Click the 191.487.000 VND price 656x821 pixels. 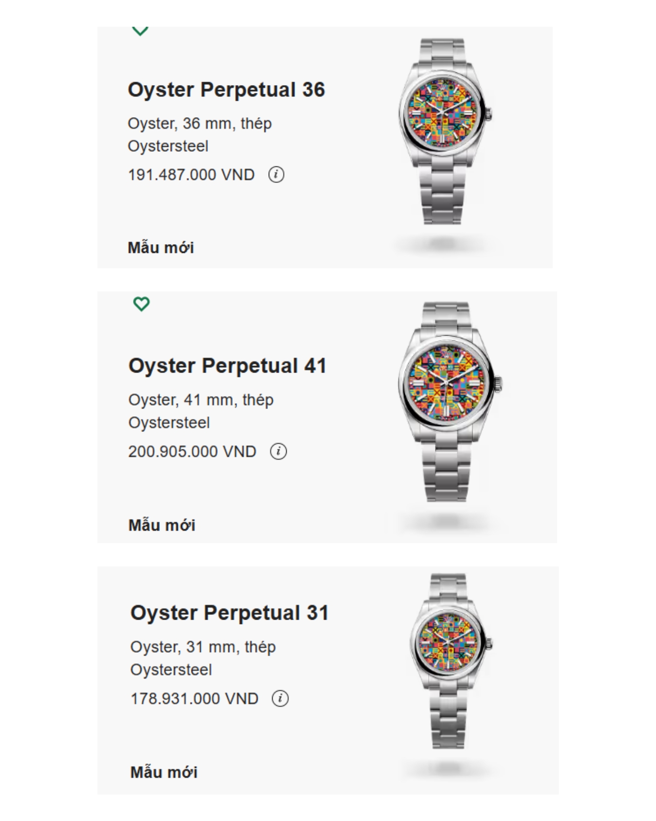tap(191, 175)
